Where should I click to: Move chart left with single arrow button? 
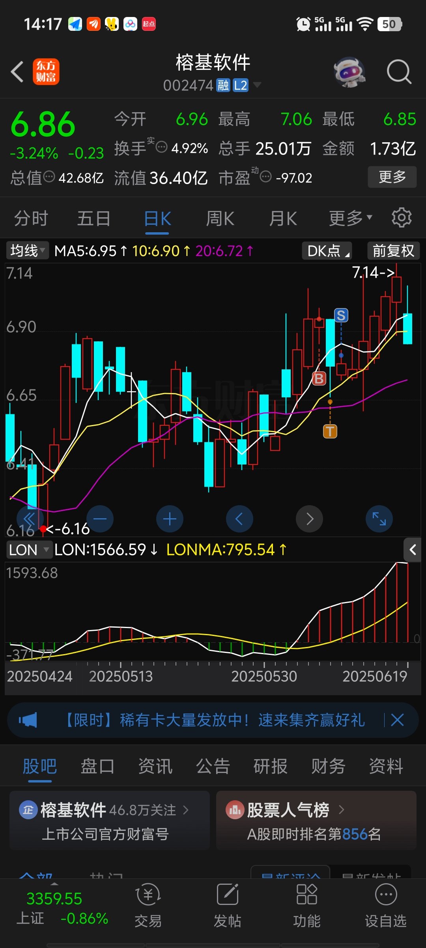pyautogui.click(x=239, y=519)
